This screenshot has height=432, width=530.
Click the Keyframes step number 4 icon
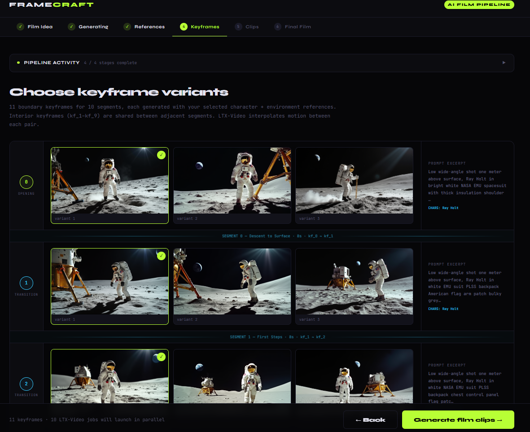pyautogui.click(x=184, y=26)
